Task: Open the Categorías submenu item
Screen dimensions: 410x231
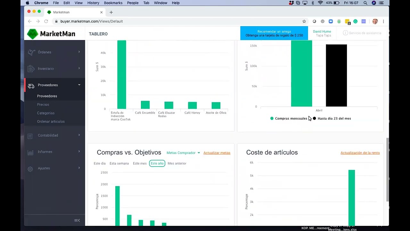Action: pos(46,113)
